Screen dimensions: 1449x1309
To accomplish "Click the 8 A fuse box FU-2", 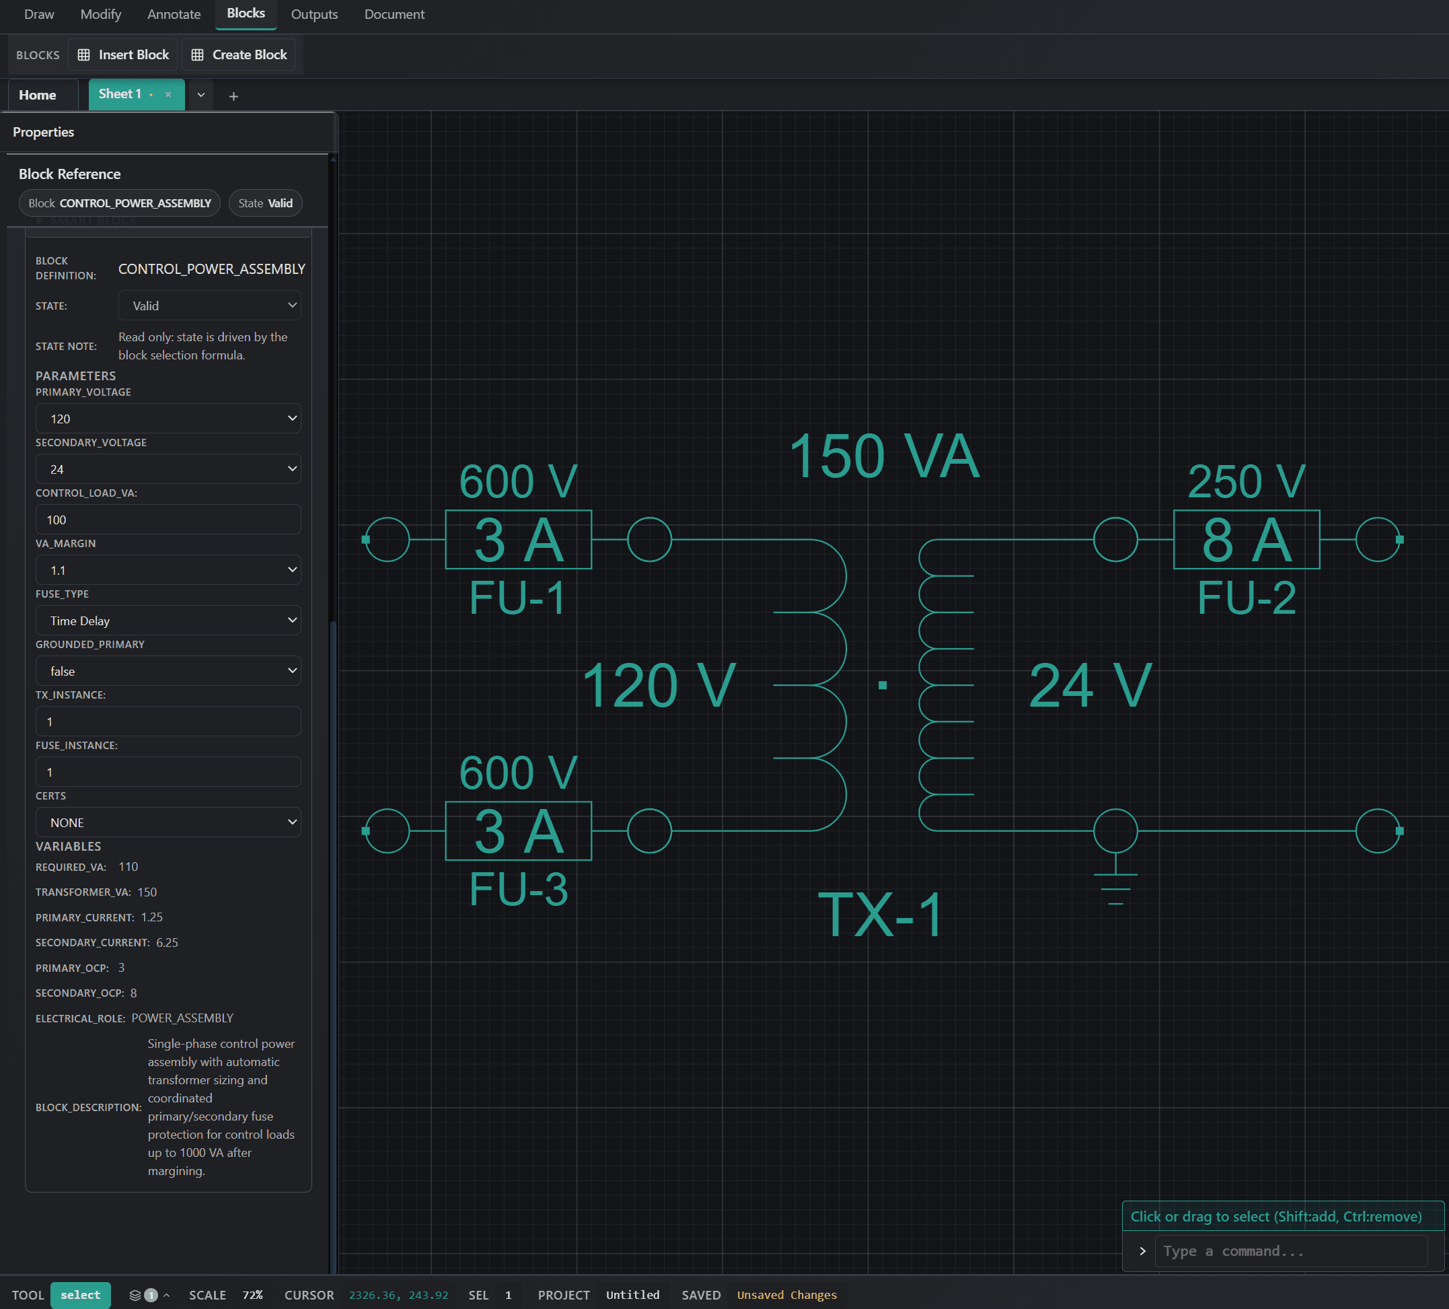I will 1247,540.
